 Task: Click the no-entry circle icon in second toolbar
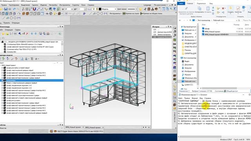click(x=51, y=14)
